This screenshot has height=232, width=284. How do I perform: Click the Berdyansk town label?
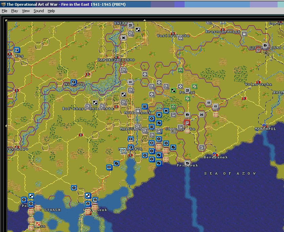tap(216, 157)
